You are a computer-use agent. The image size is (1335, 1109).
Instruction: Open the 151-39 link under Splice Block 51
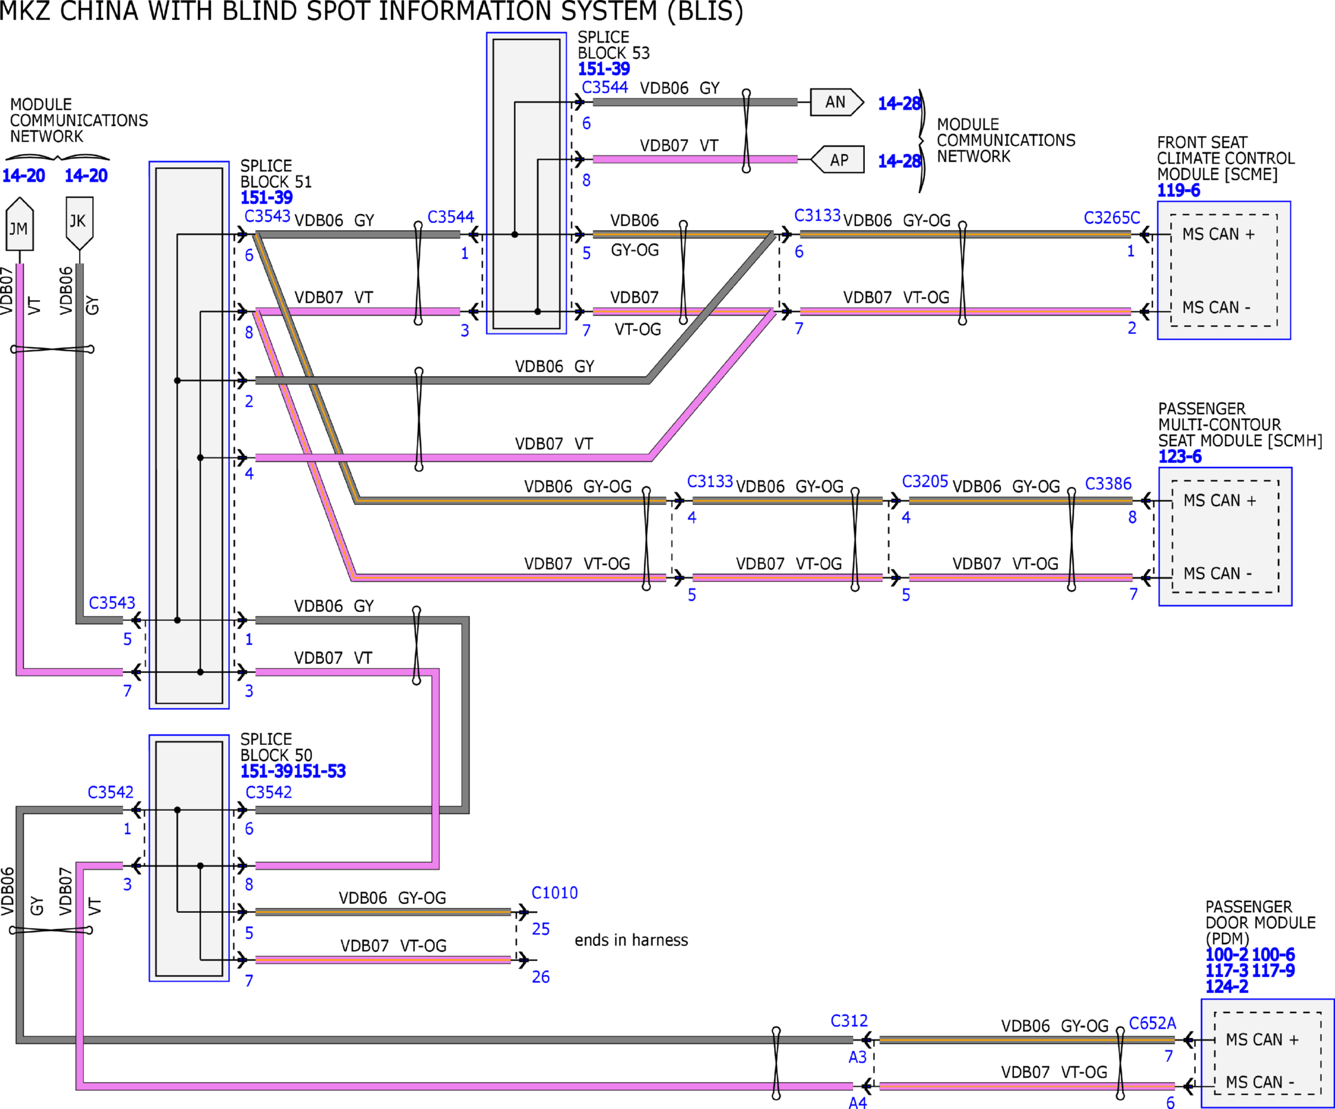(266, 197)
